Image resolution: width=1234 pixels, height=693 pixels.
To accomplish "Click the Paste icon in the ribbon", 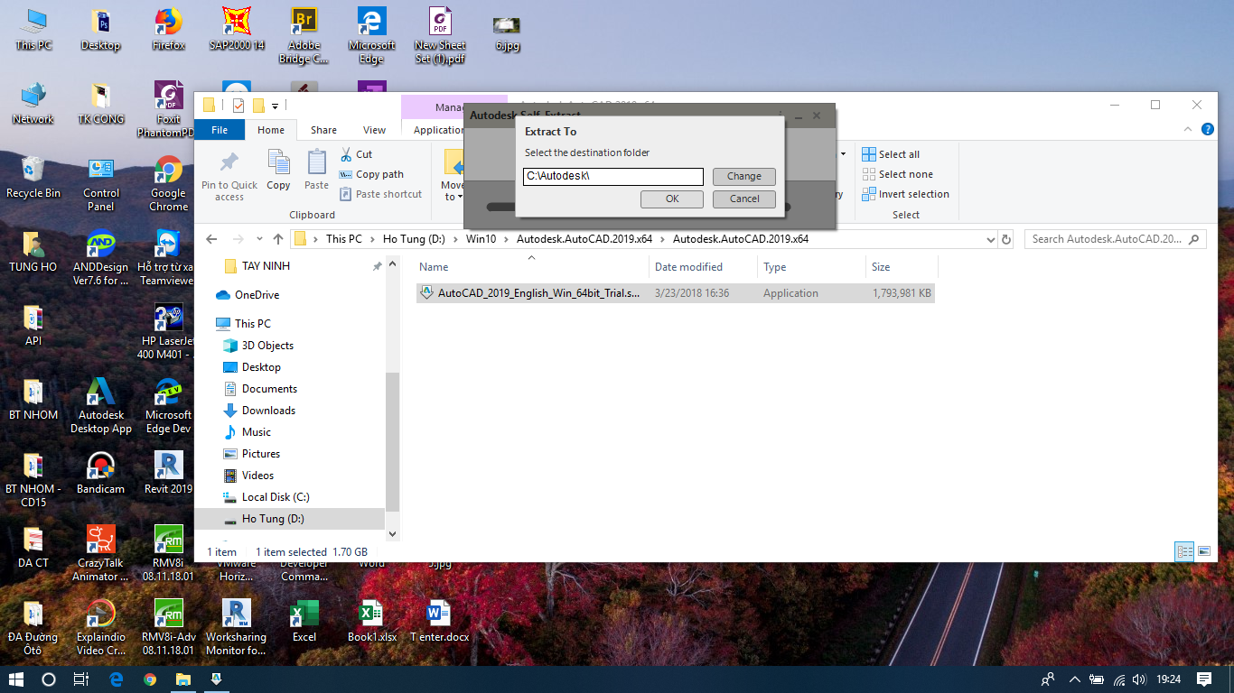I will tap(316, 163).
